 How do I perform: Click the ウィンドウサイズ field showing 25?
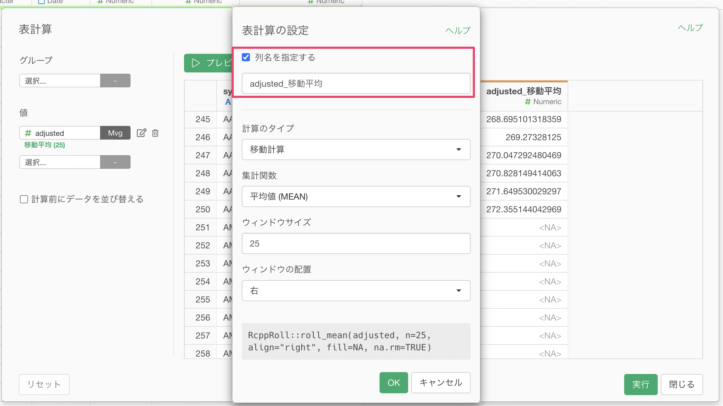pos(356,244)
